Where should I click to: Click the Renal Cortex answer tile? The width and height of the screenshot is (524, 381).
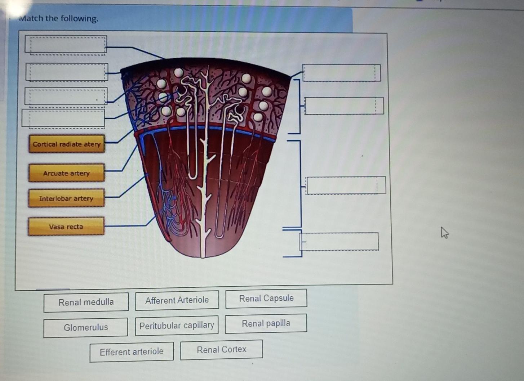click(221, 349)
